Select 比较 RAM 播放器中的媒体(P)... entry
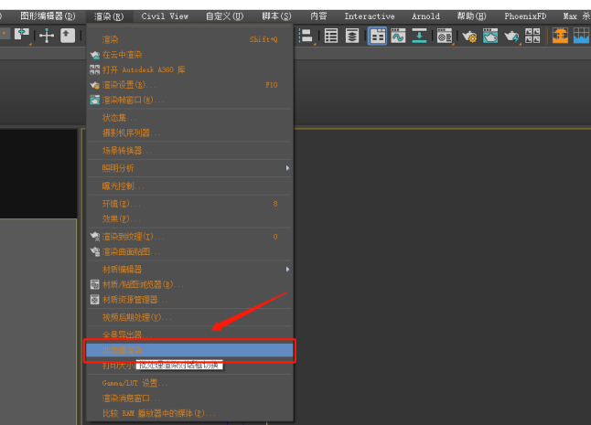The width and height of the screenshot is (591, 425). (x=190, y=413)
